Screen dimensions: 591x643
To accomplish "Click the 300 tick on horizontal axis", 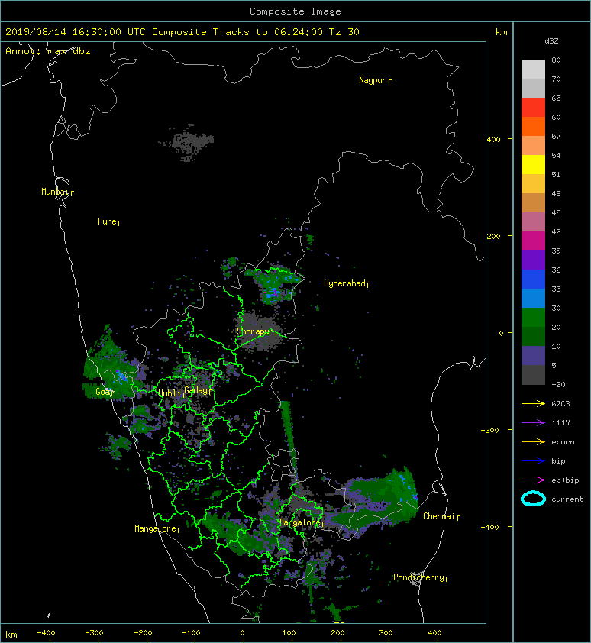I will [386, 633].
